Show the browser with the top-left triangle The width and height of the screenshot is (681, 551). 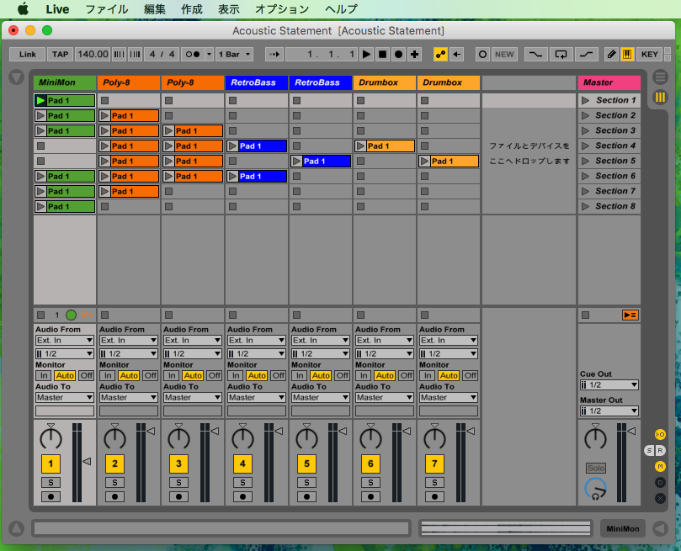tap(17, 77)
